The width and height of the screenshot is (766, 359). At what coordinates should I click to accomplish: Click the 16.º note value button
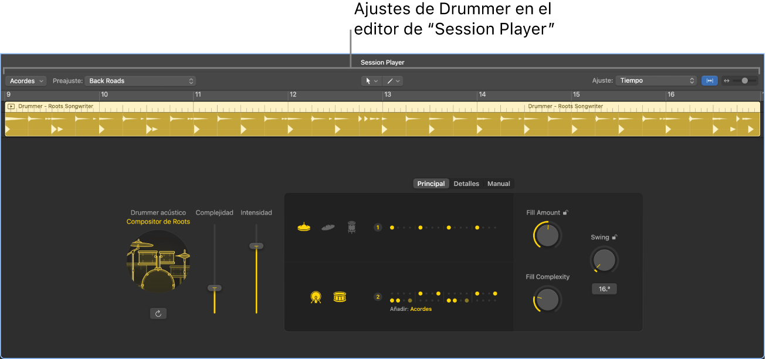pos(604,288)
